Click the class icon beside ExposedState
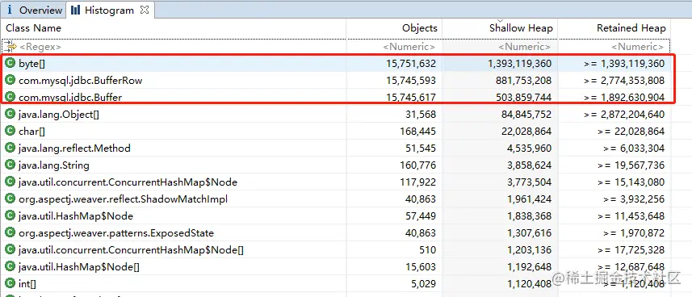 (10, 233)
